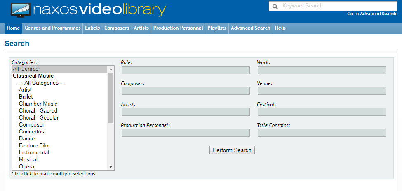Open Production Personnel in navigation bar
The height and width of the screenshot is (191, 402).
tap(178, 28)
